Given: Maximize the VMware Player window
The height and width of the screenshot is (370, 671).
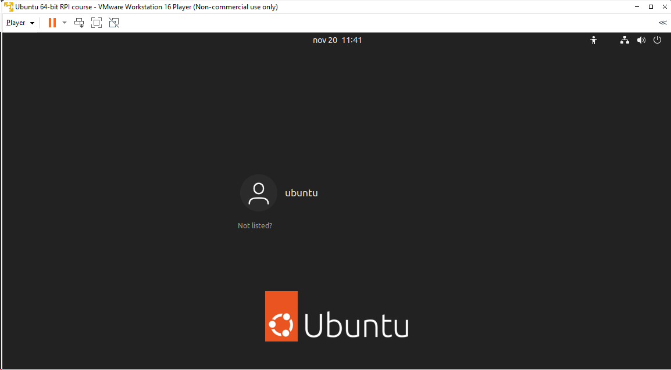Looking at the screenshot, I should click(x=651, y=7).
